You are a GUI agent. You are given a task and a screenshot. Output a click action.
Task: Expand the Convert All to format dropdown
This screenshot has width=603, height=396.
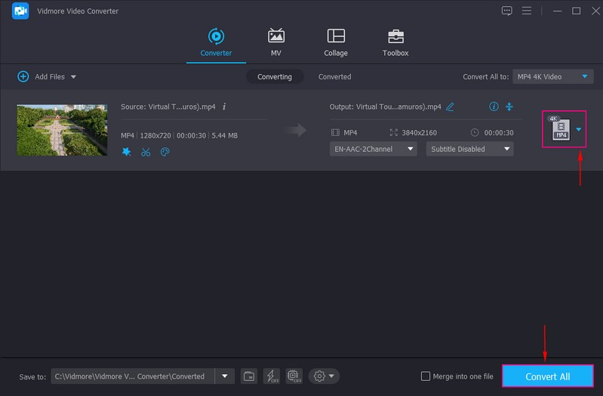[x=552, y=76]
